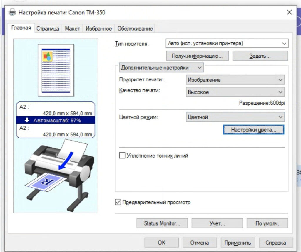The height and width of the screenshot is (252, 301).
Task: Click the page layout preview thumbnail
Action: coord(56,70)
